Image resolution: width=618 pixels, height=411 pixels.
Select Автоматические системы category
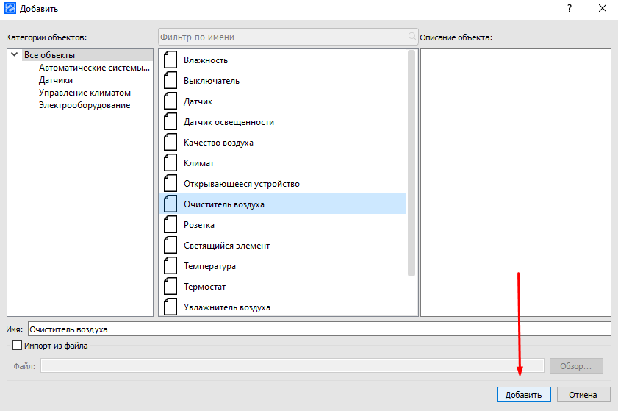(x=94, y=68)
